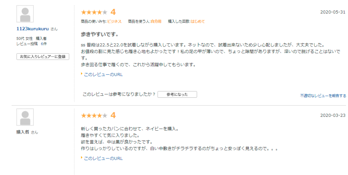
Task: Click the 自分用 user tag
Action: (x=156, y=21)
